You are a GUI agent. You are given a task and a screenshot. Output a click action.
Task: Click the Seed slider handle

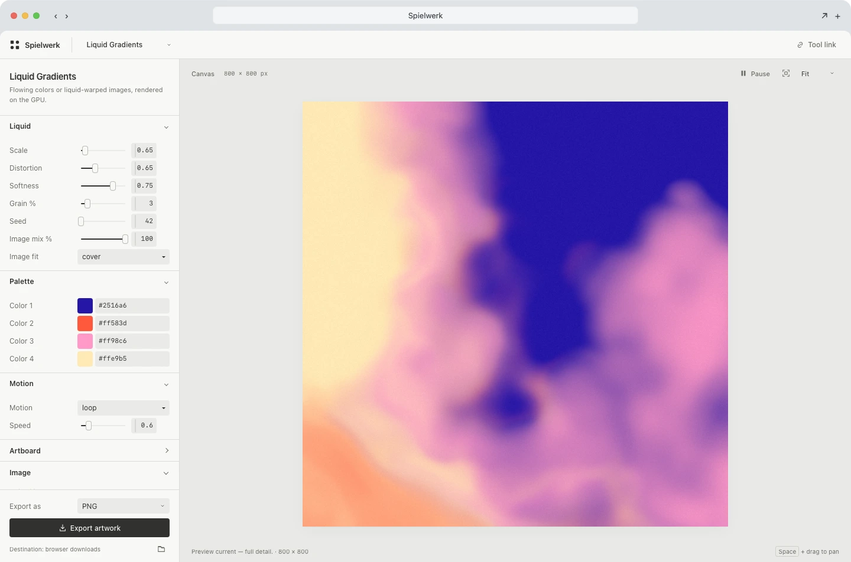tap(81, 221)
